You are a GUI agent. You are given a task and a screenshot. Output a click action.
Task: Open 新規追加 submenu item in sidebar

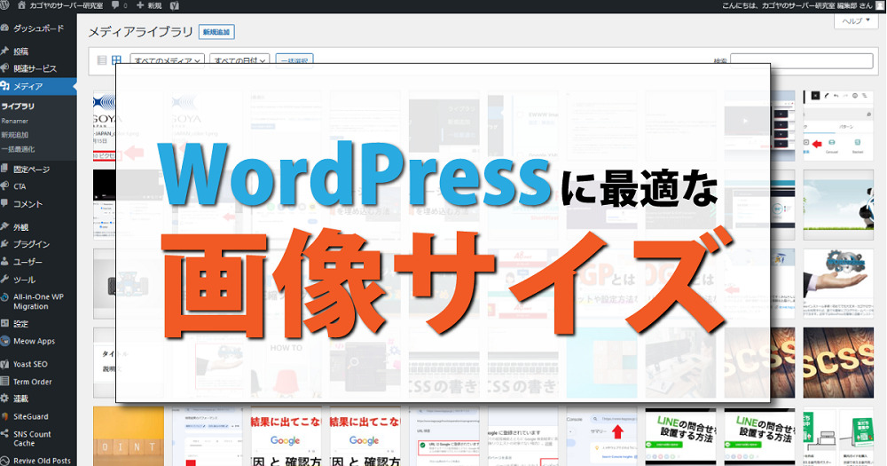click(15, 135)
